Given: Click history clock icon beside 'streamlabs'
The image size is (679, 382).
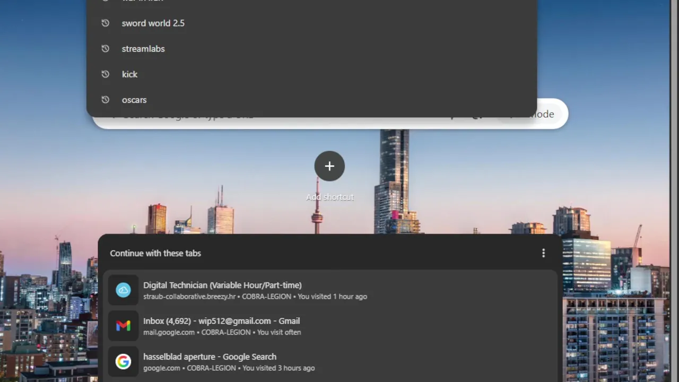Looking at the screenshot, I should tap(105, 49).
